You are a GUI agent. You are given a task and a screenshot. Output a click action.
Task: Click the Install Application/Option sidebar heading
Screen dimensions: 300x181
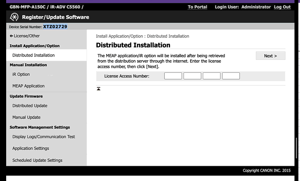tap(35, 46)
